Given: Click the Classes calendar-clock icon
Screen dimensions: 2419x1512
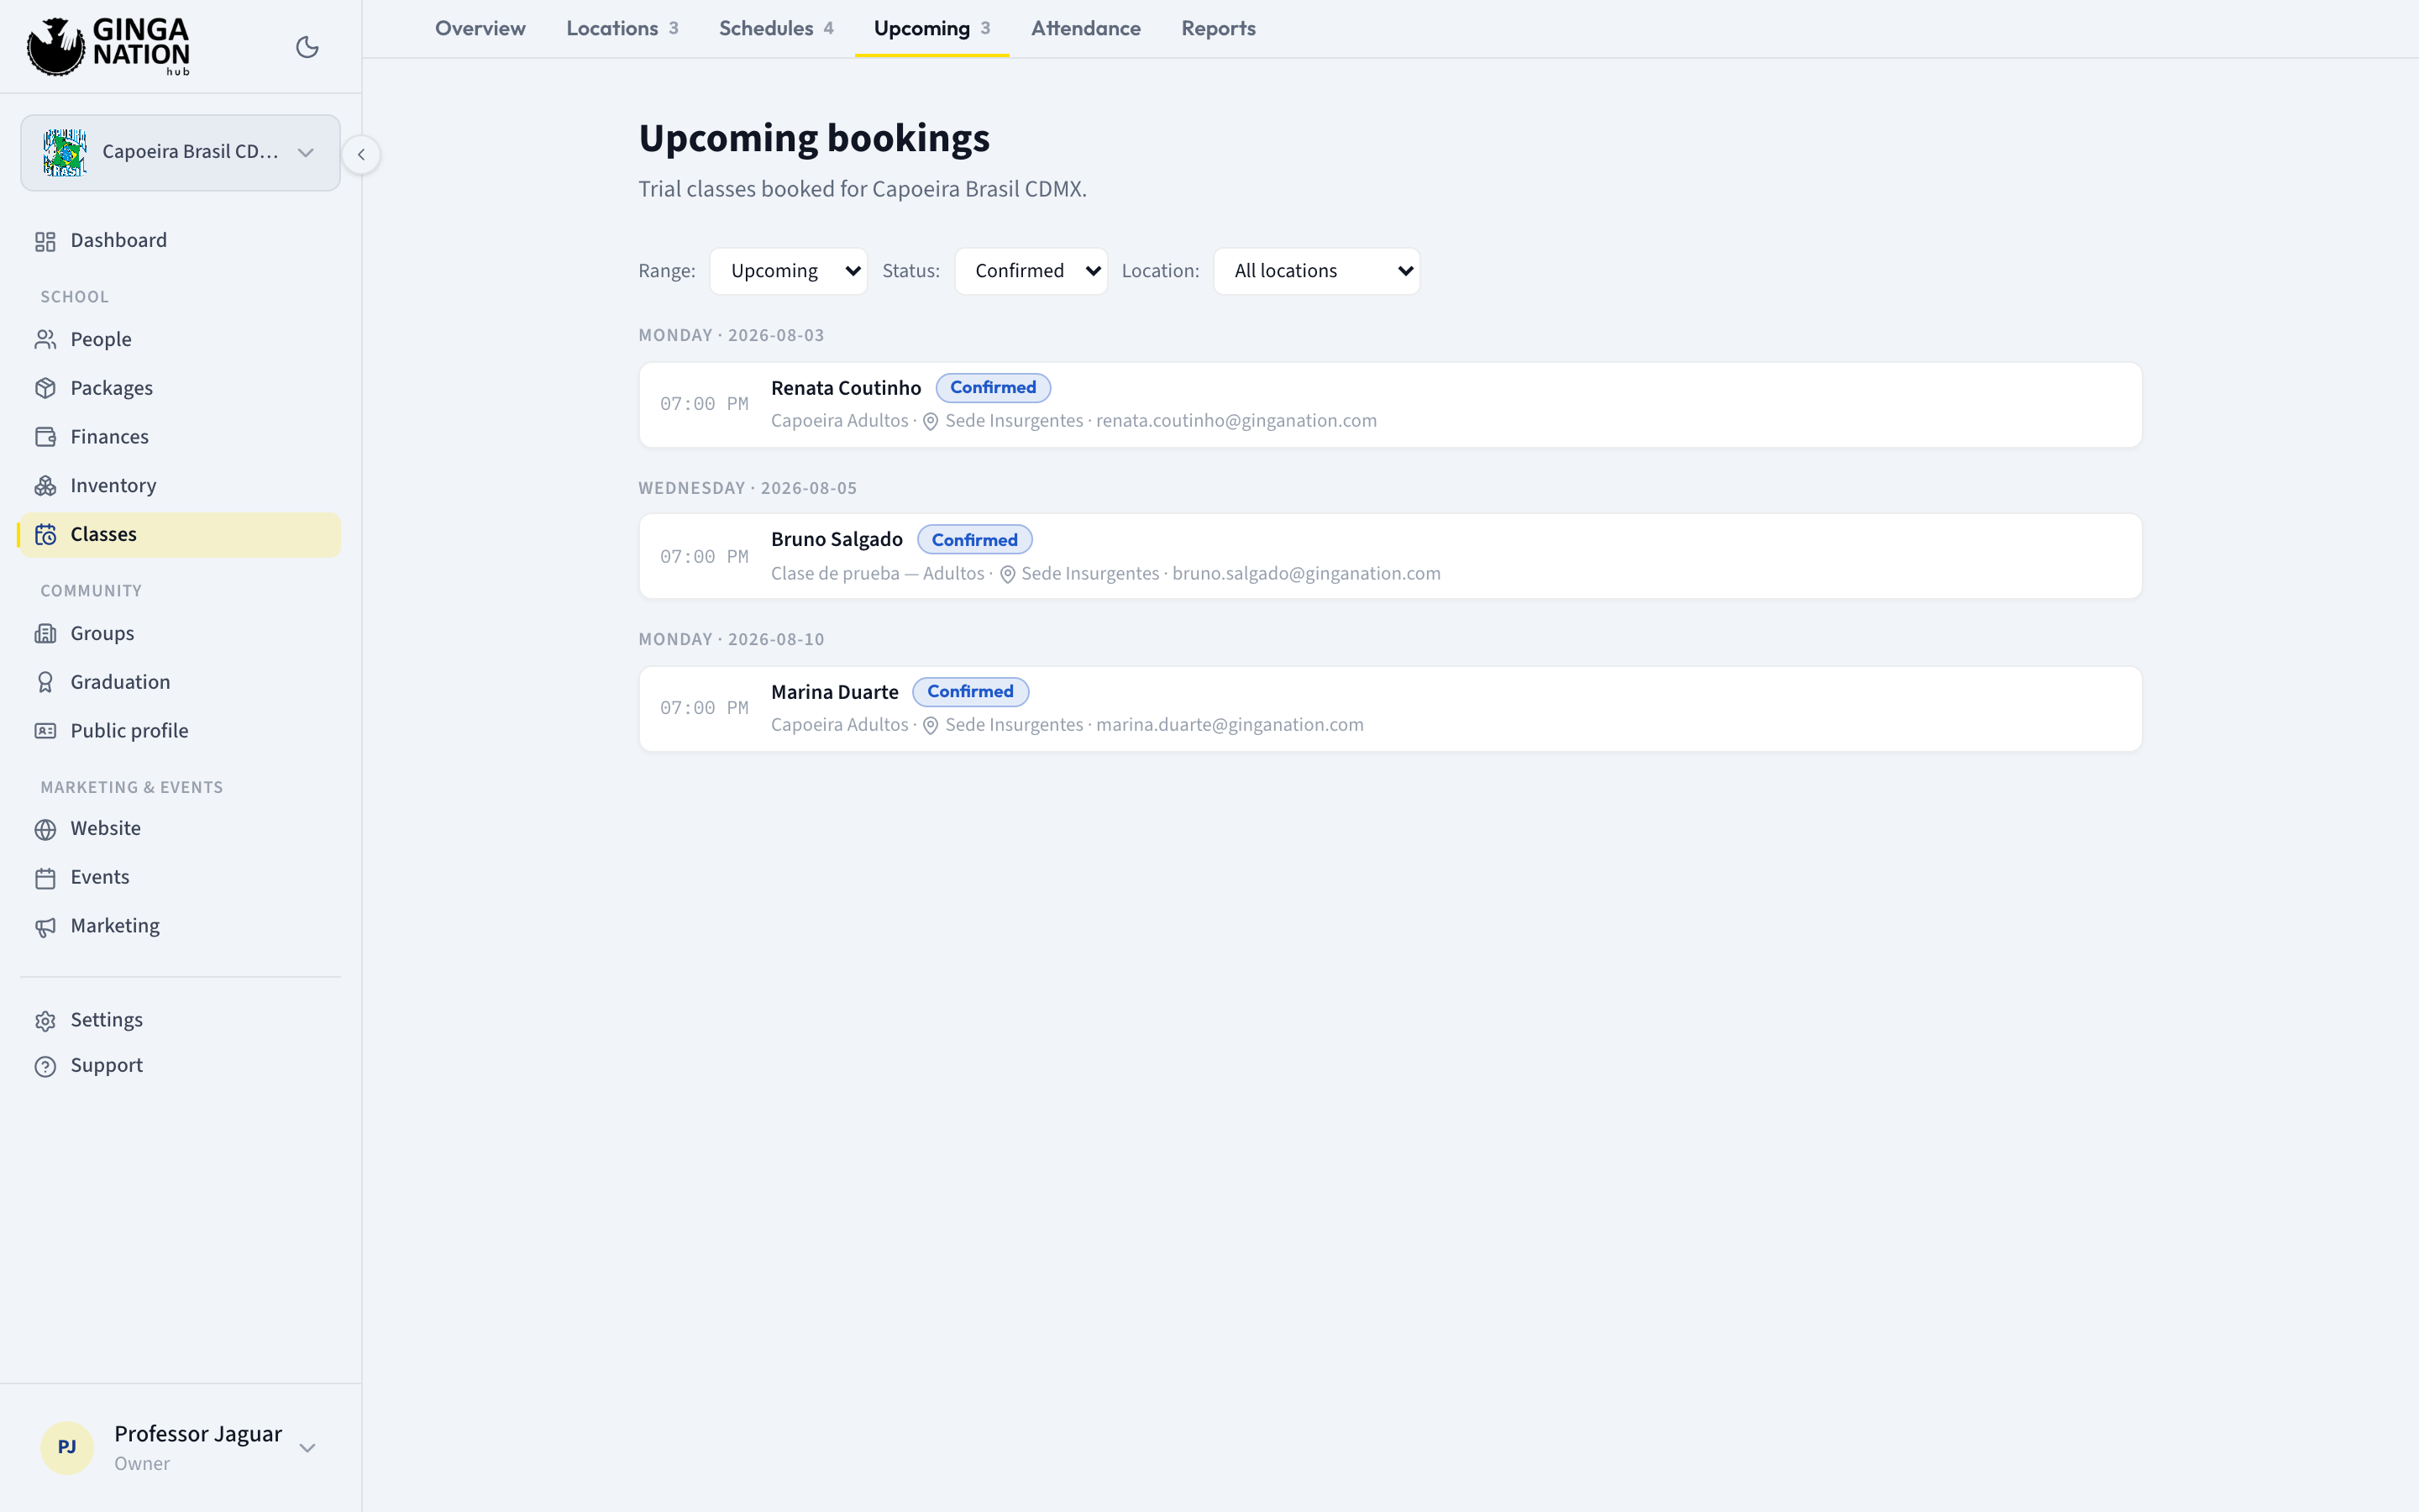Looking at the screenshot, I should [x=45, y=535].
